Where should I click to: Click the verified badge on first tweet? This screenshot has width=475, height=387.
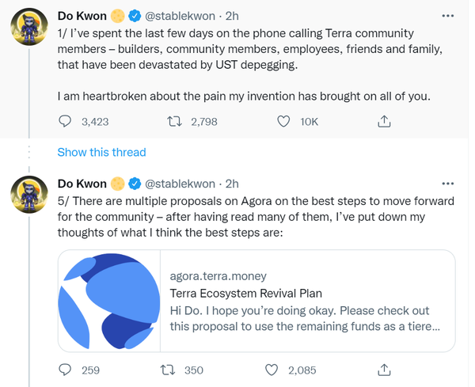pos(135,16)
